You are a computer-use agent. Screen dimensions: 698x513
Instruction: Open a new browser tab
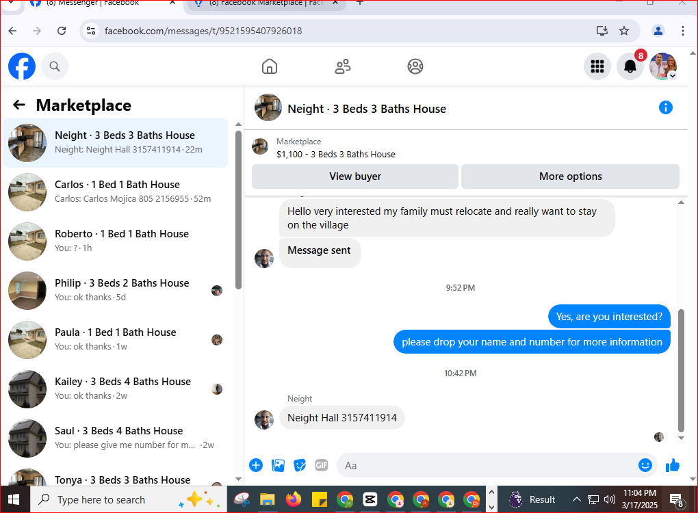pyautogui.click(x=360, y=3)
